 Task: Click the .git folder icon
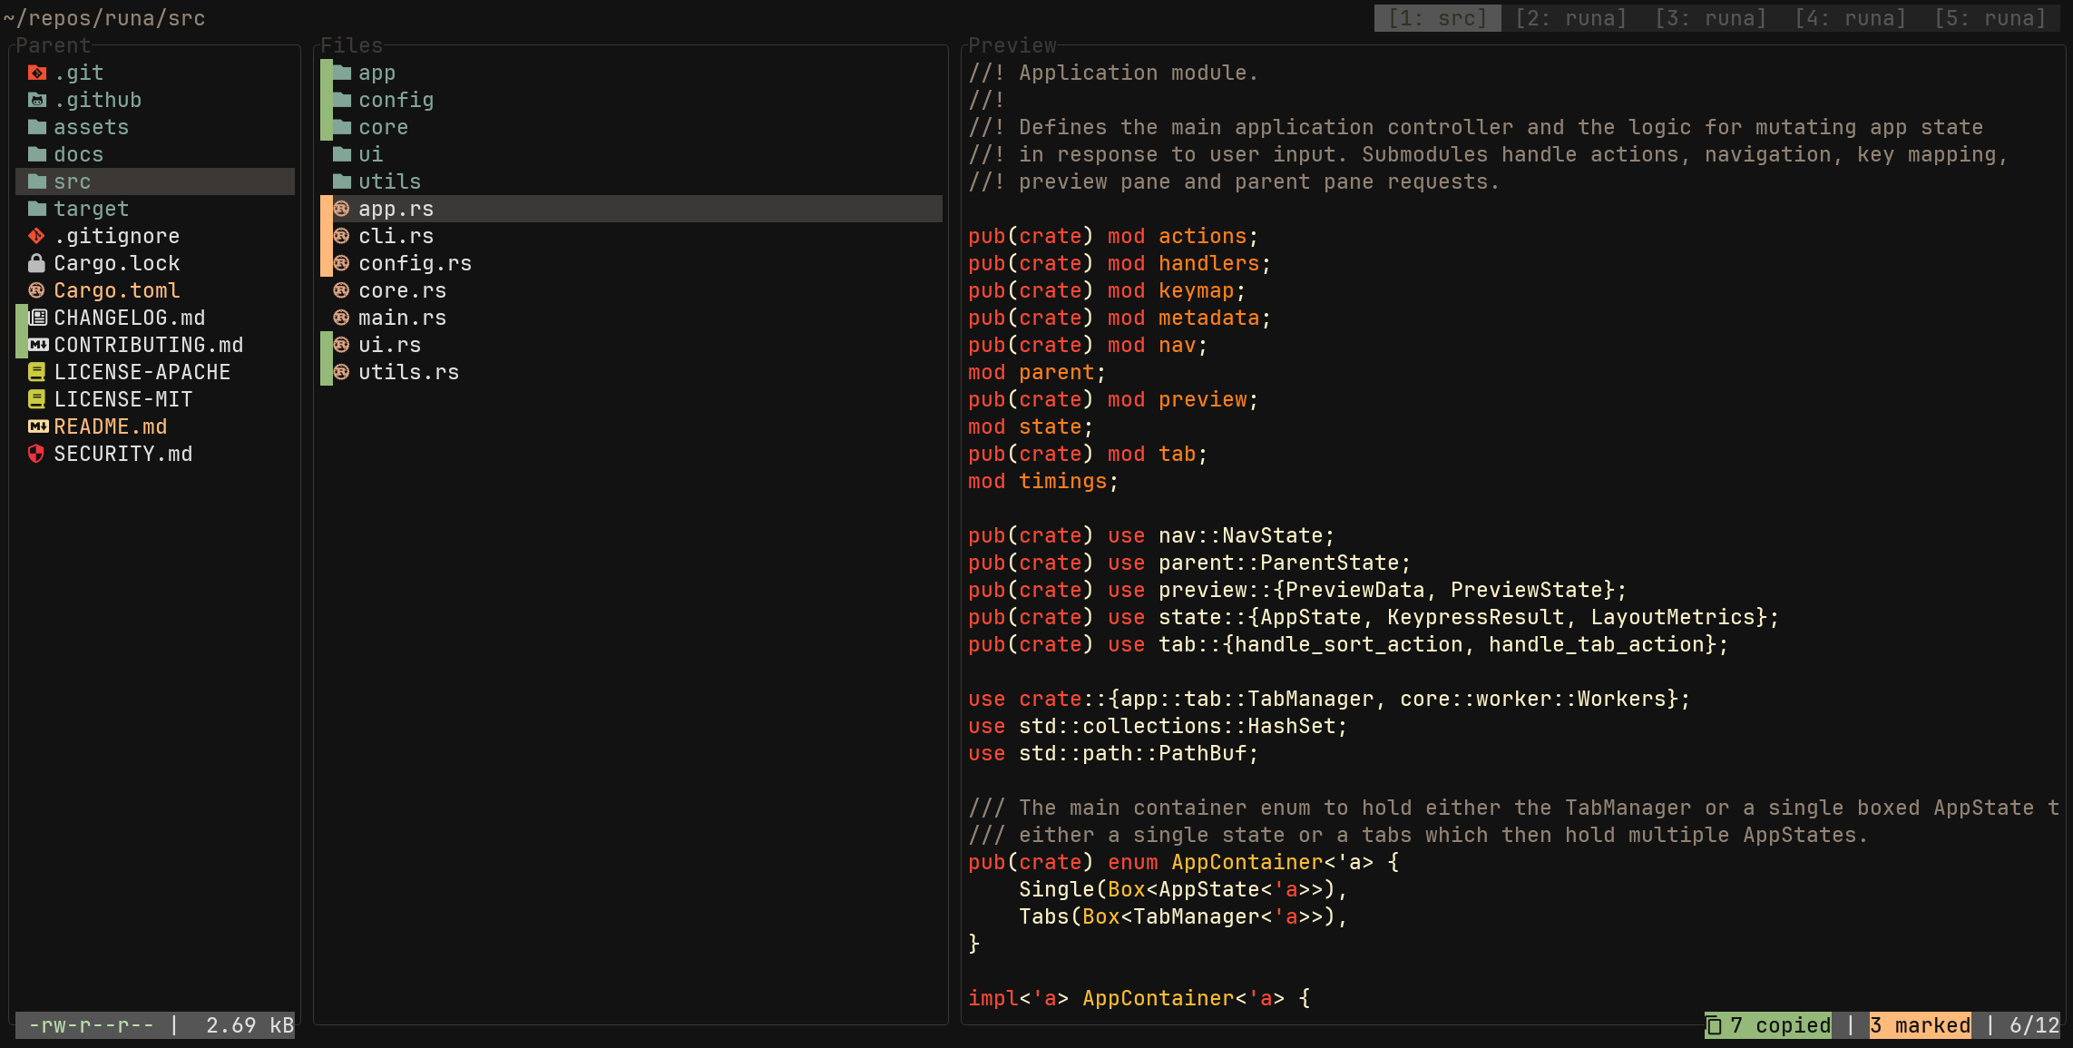(x=36, y=73)
